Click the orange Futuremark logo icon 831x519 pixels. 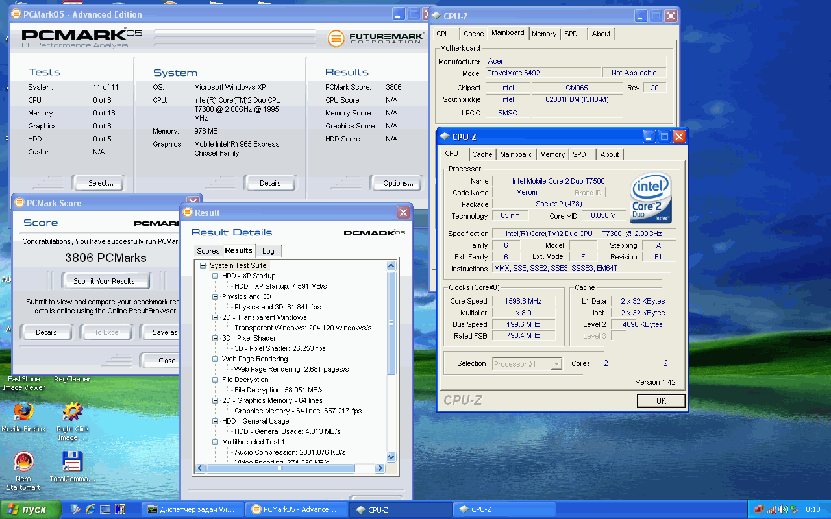[x=336, y=38]
